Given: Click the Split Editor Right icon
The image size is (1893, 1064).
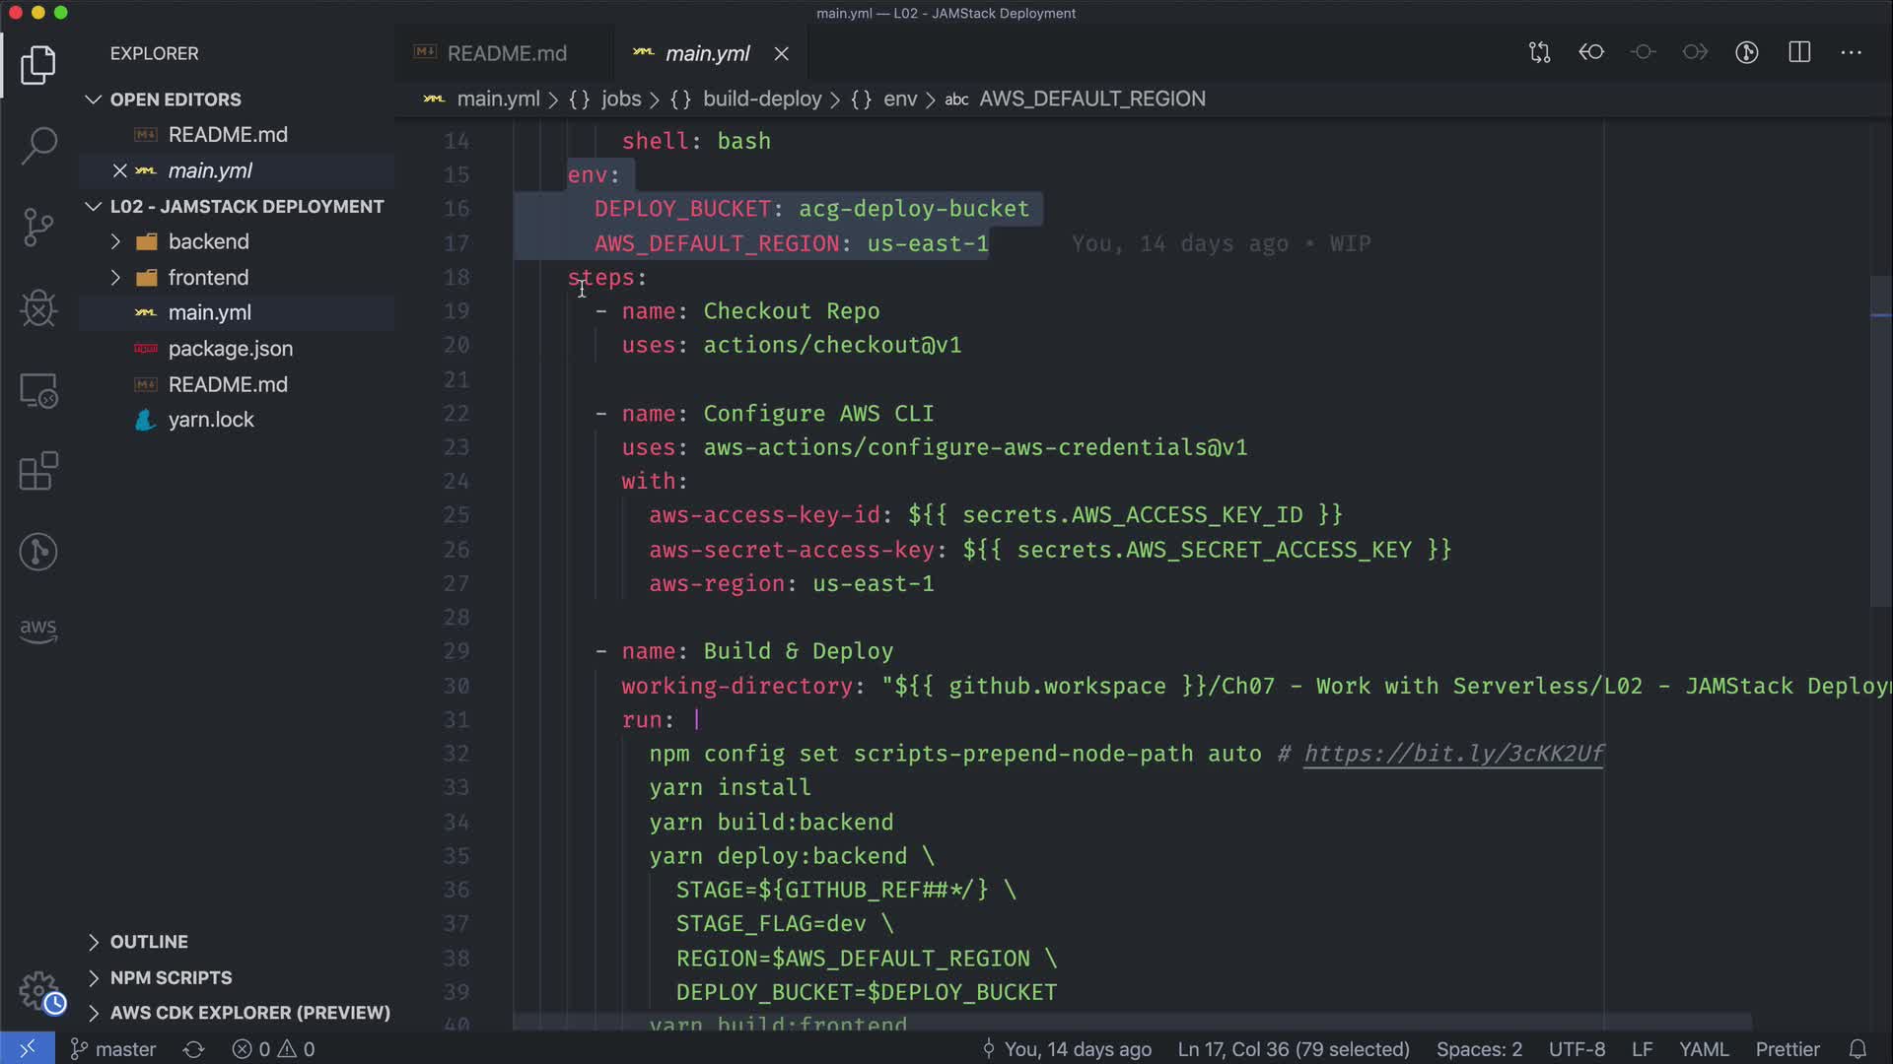Looking at the screenshot, I should tap(1799, 53).
